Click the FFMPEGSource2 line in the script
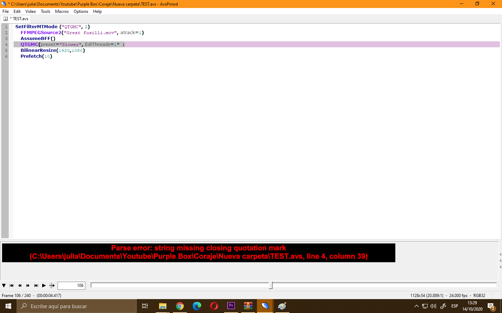 [x=82, y=33]
